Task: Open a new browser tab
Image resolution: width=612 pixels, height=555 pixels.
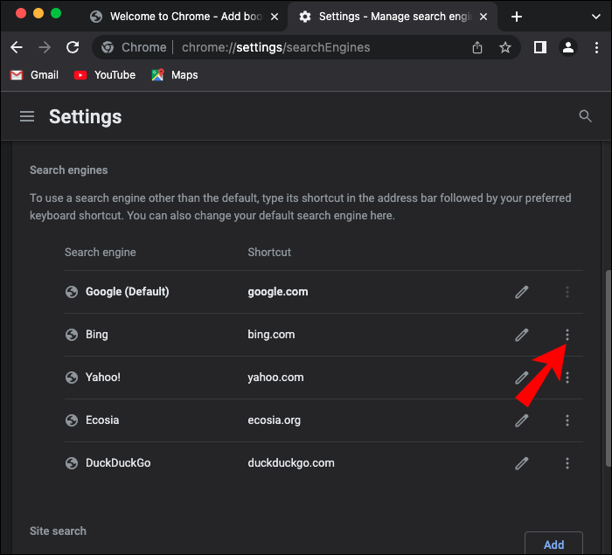Action: 517,17
